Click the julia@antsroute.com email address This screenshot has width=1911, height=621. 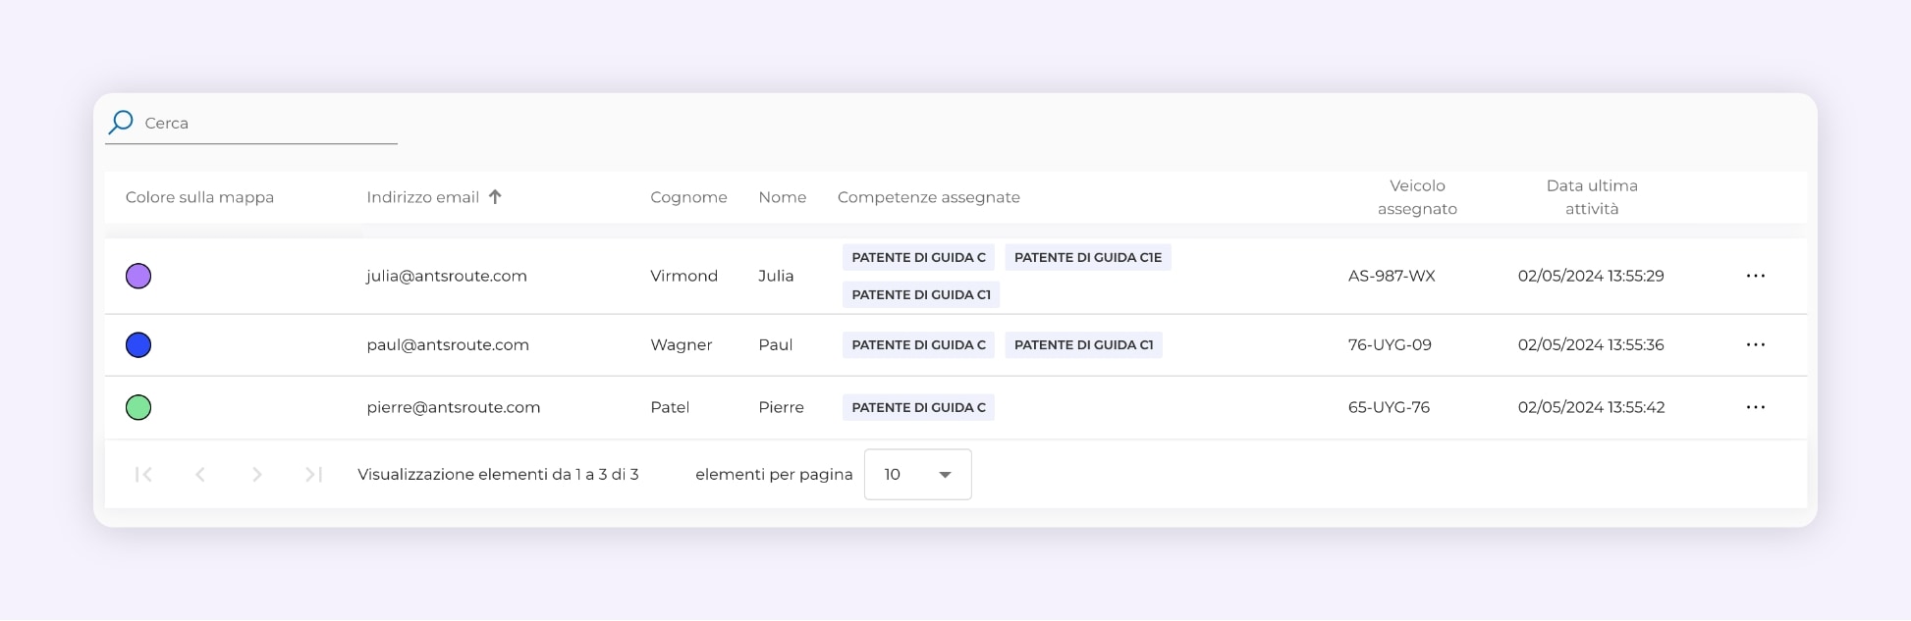(x=447, y=277)
